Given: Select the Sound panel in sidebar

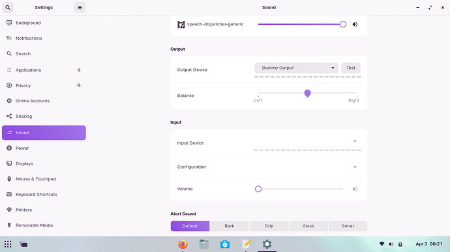Looking at the screenshot, I should pyautogui.click(x=44, y=133).
